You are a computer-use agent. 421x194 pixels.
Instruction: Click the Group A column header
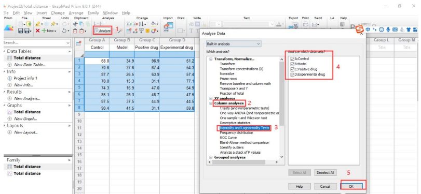97,40
